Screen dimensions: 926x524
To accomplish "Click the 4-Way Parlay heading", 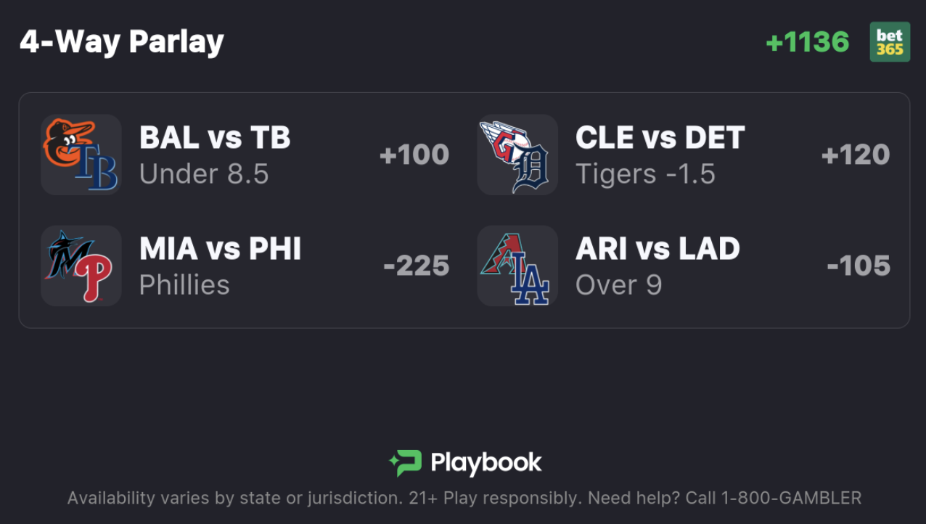I will [x=121, y=42].
